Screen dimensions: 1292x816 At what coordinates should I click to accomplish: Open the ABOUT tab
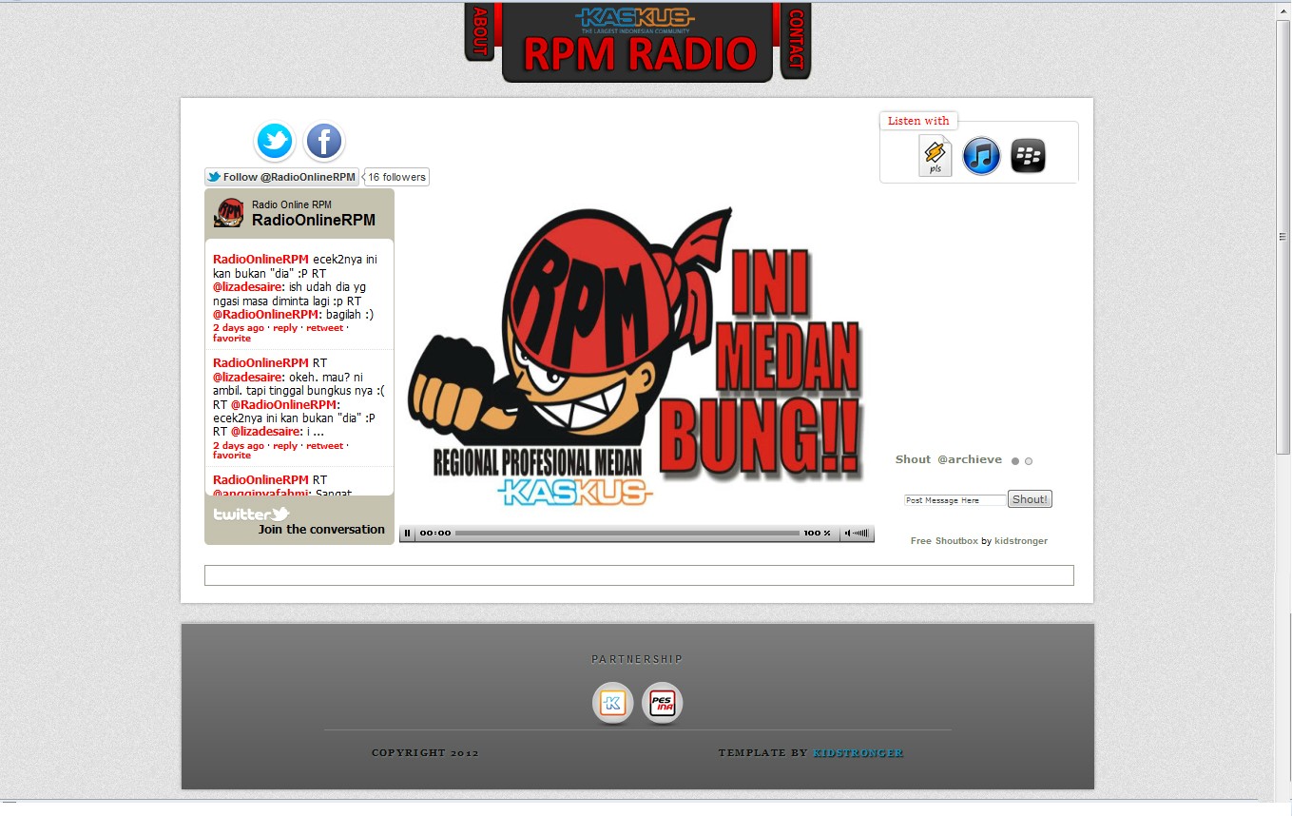[x=479, y=31]
